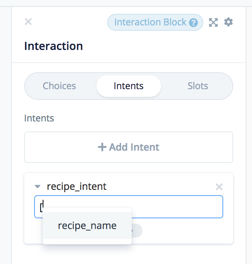Open the Slots tab

pyautogui.click(x=198, y=86)
